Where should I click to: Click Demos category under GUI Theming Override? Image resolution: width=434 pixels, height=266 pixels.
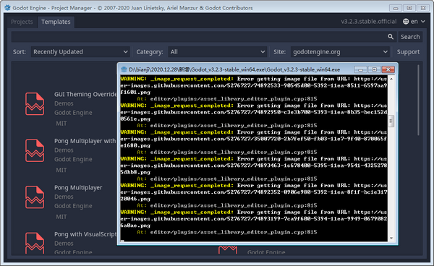point(64,103)
